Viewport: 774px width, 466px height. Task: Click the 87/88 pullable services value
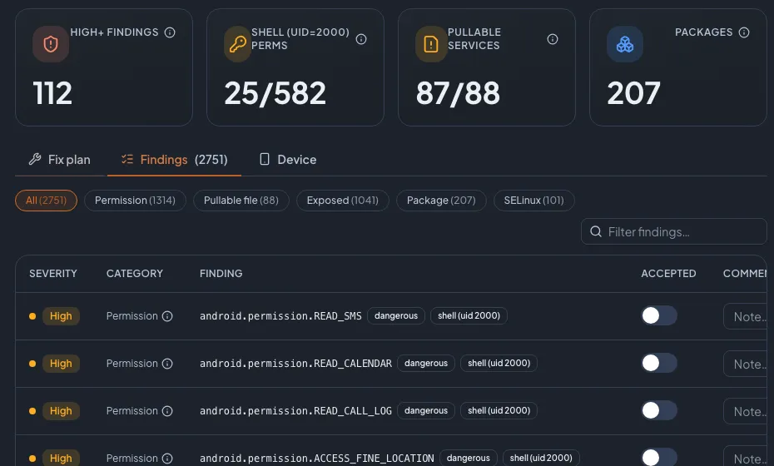(x=458, y=93)
